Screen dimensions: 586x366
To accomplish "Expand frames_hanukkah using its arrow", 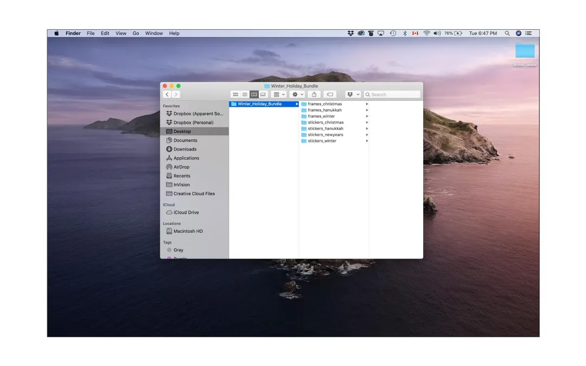I will pyautogui.click(x=367, y=110).
